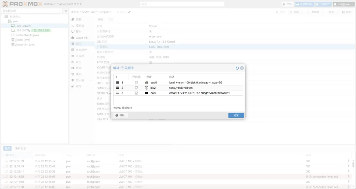Switch to the 任务 tasks tab
Screen dimensions: 356x189
point(8,148)
